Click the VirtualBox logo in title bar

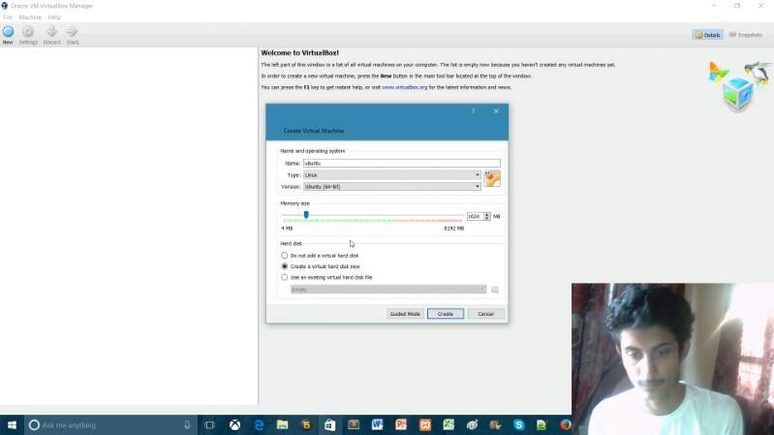[x=5, y=6]
